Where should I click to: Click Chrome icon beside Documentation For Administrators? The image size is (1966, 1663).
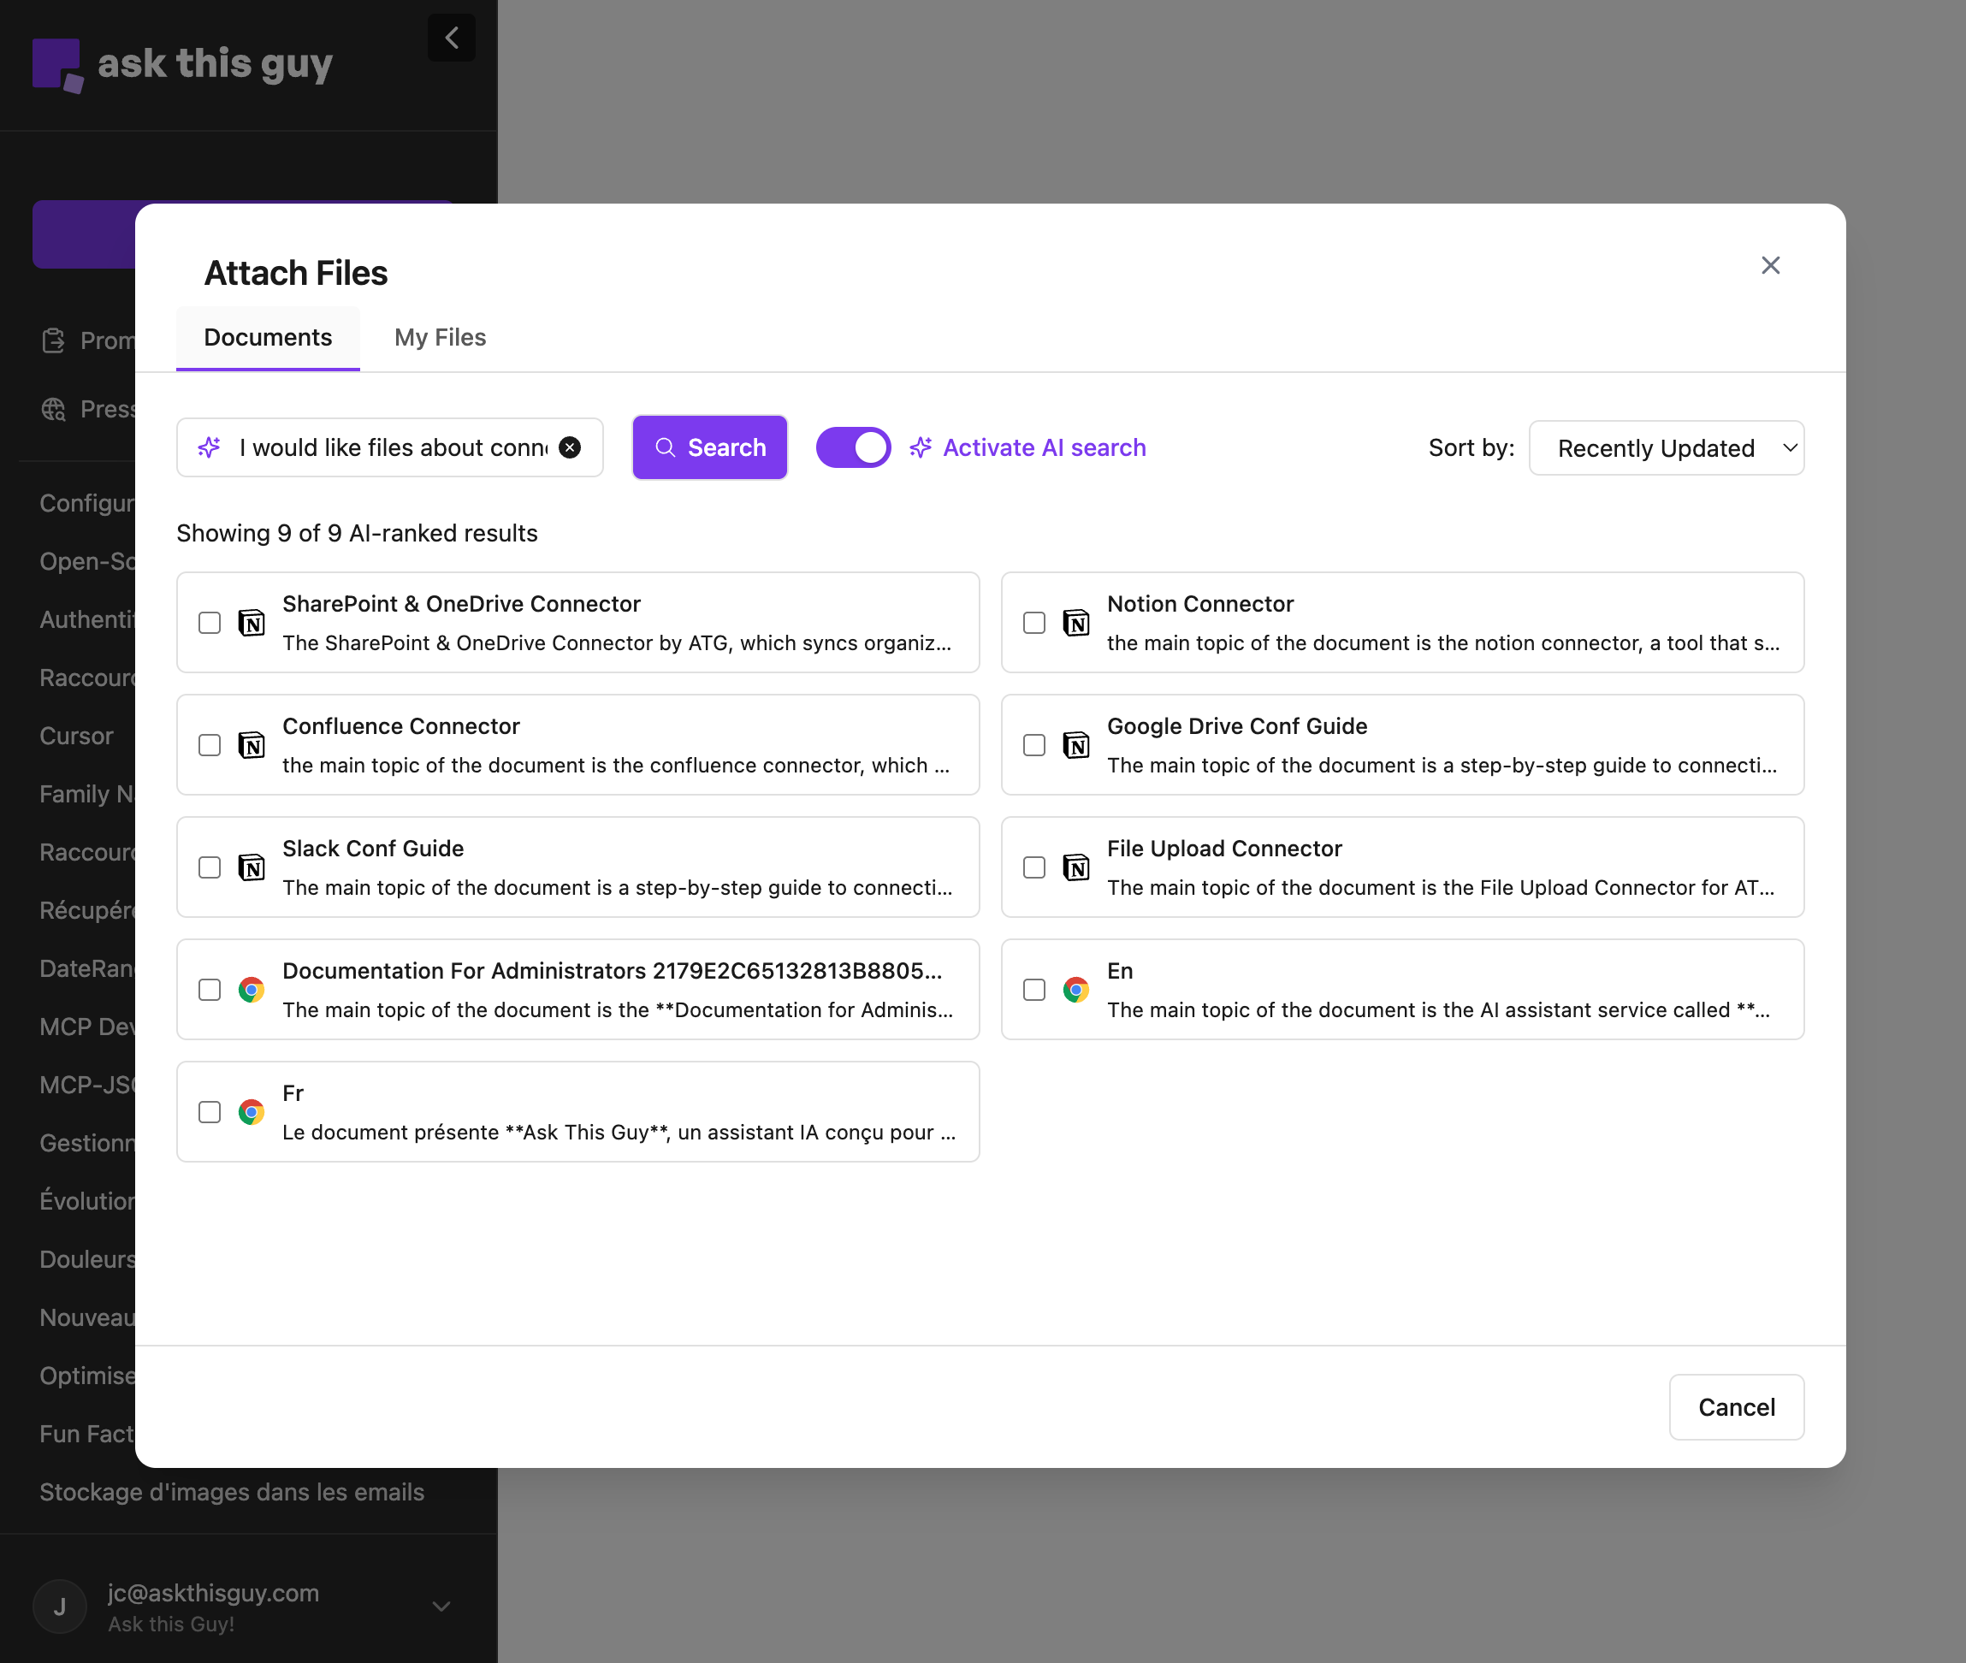[252, 990]
